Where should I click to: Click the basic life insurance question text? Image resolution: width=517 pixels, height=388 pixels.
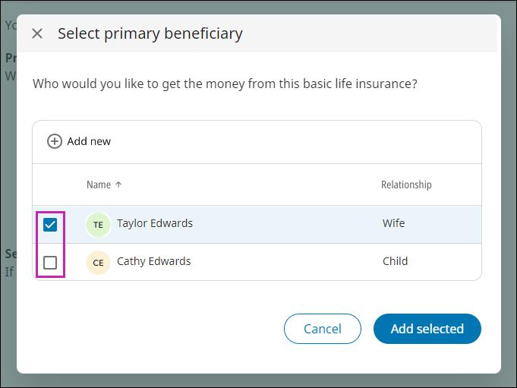tap(225, 84)
